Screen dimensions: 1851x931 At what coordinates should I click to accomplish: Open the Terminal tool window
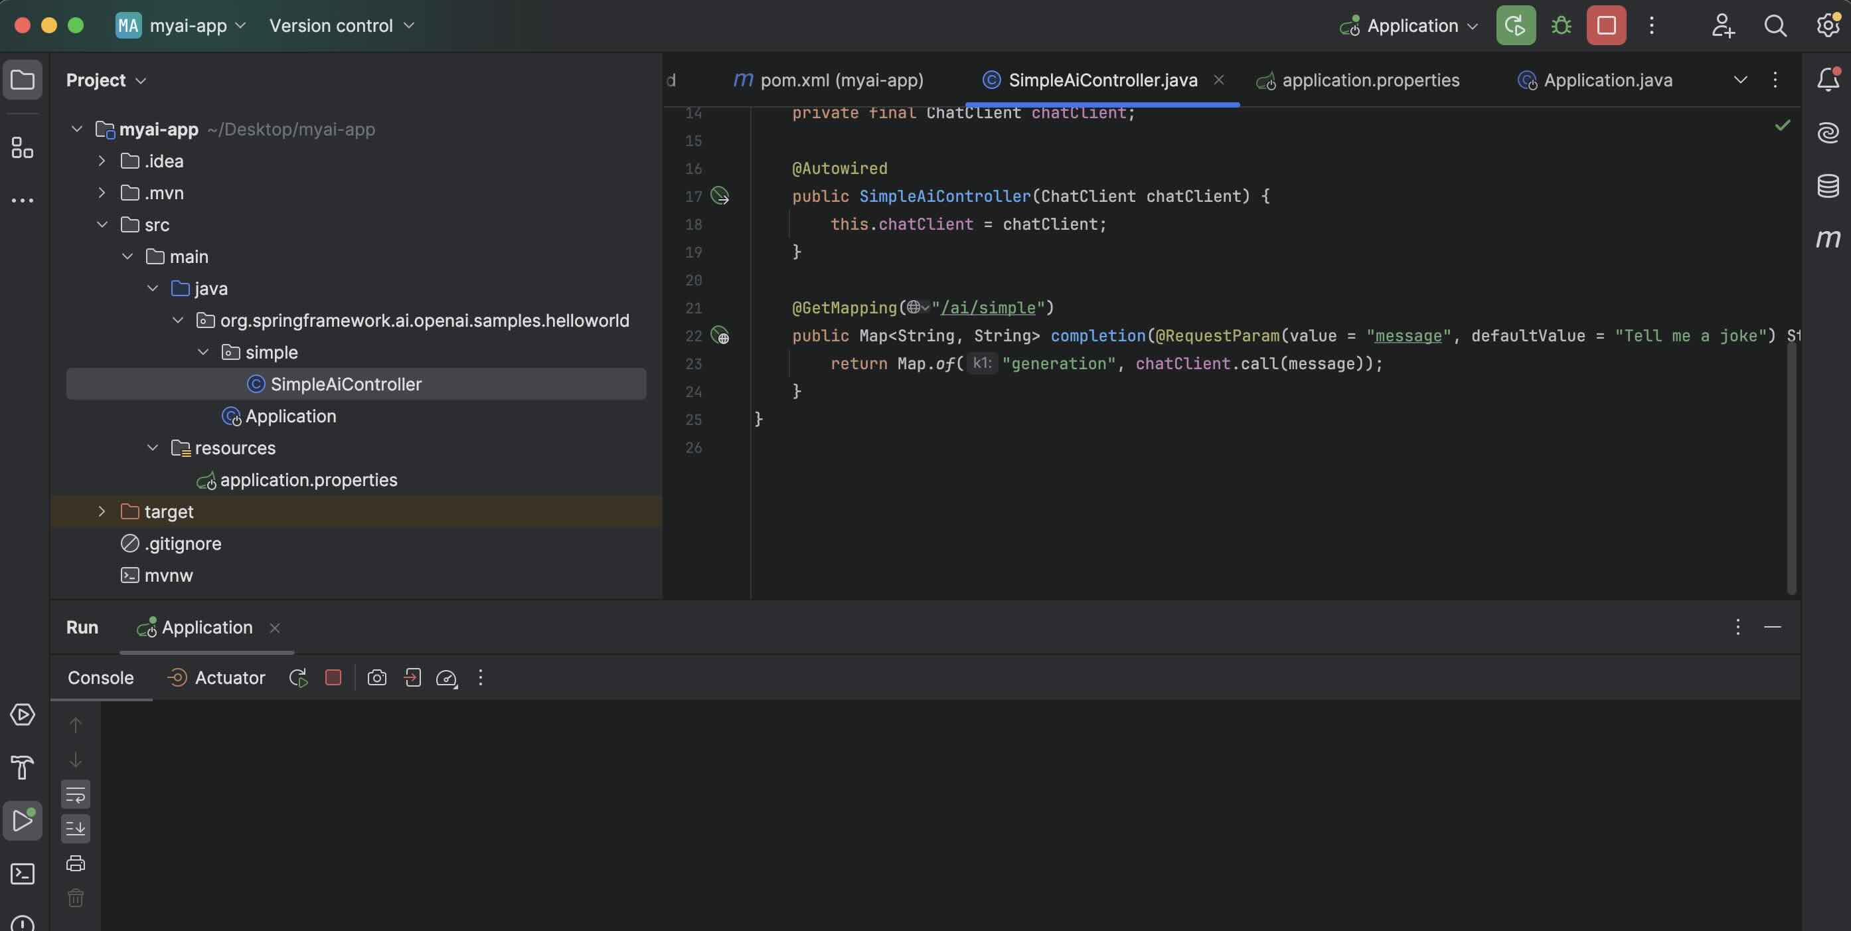pyautogui.click(x=23, y=873)
